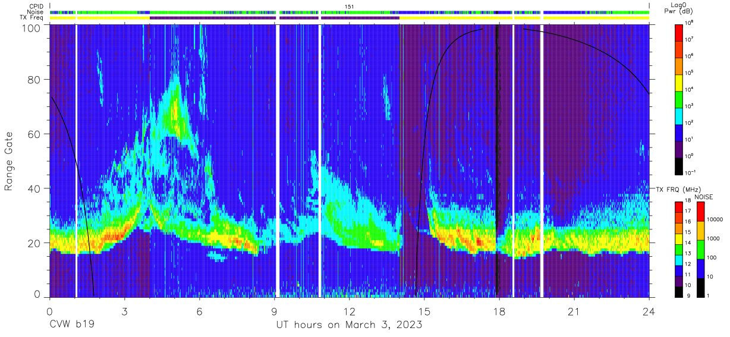Viewport: 730px width, 337px height.
Task: Click the '12' tick on TX FRQ colorbar
Action: [689, 264]
